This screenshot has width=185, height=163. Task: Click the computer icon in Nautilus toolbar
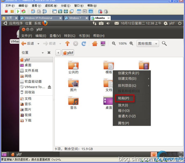103,43
